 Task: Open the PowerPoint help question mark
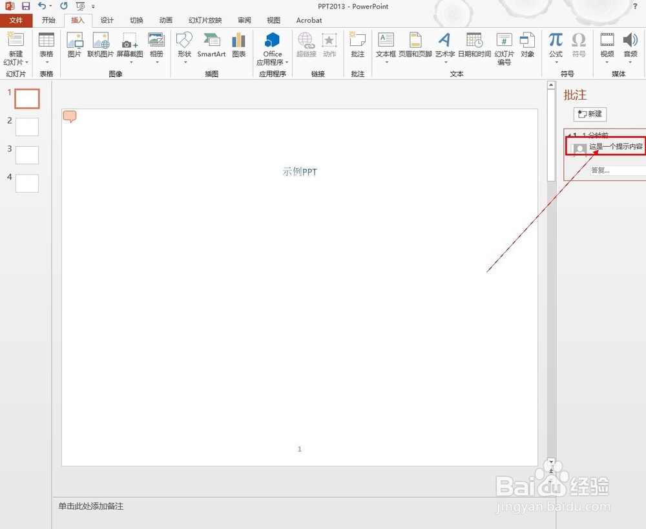(x=635, y=6)
